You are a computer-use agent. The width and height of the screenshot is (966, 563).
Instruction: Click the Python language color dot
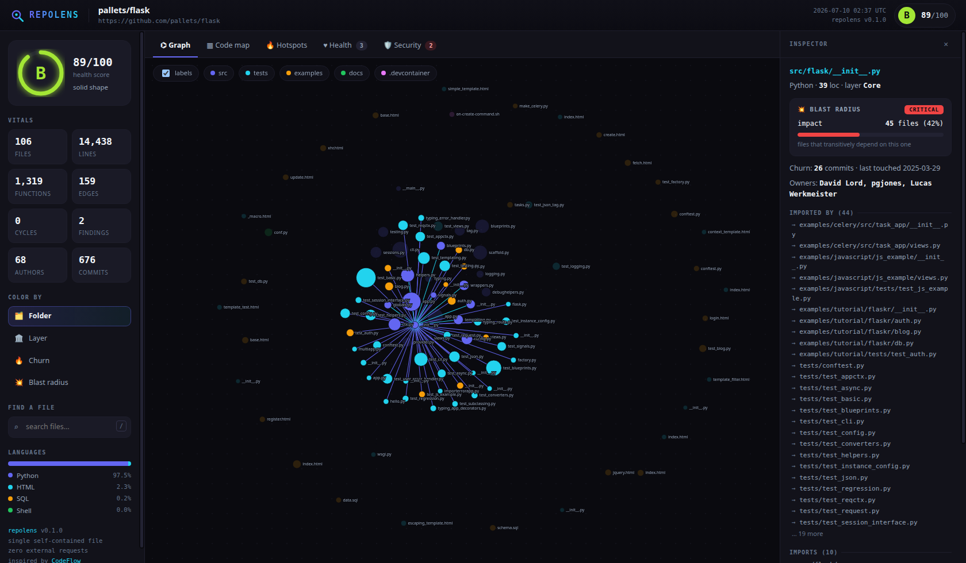click(x=10, y=475)
